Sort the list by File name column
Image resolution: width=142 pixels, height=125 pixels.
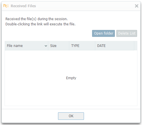[x=26, y=46]
